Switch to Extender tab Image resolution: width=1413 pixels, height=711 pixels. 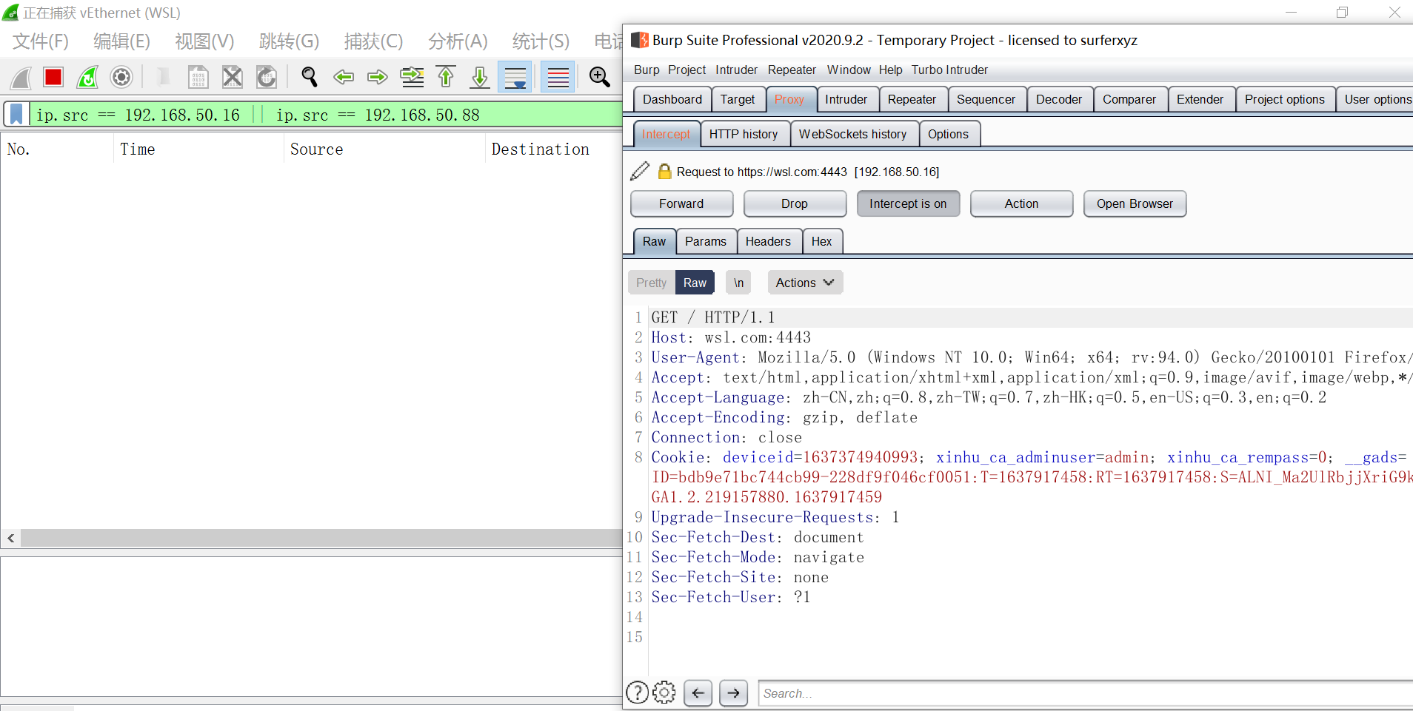point(1200,99)
